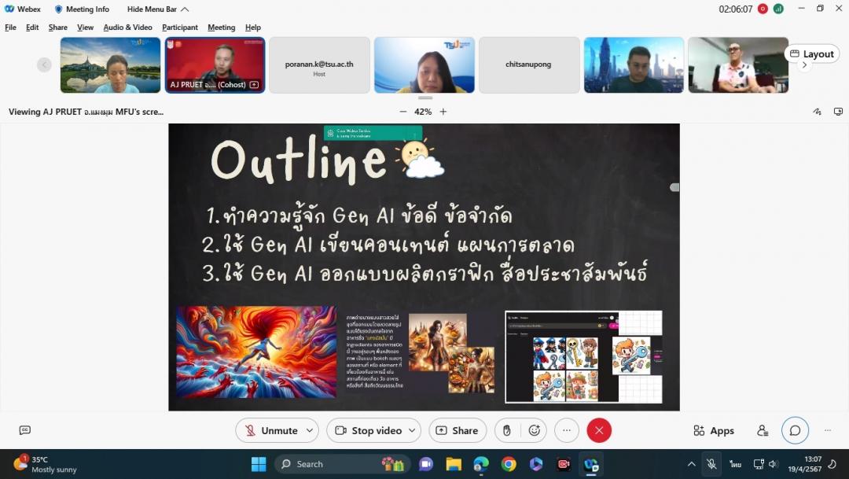Image resolution: width=849 pixels, height=479 pixels.
Task: Toggle microphone mute in system tray
Action: (711, 464)
